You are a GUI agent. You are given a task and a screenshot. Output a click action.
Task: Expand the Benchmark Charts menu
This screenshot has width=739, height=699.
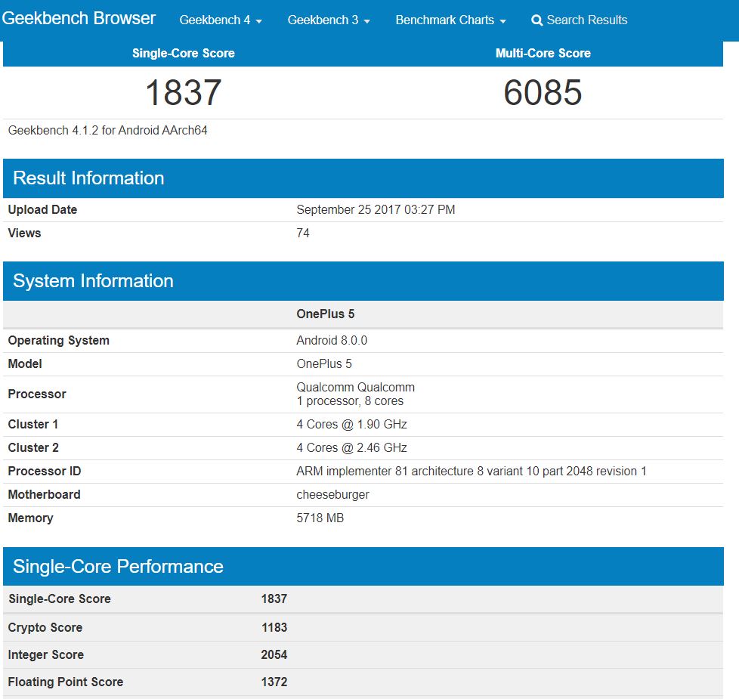tap(450, 20)
